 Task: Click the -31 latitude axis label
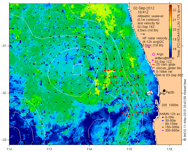coord(4,46)
